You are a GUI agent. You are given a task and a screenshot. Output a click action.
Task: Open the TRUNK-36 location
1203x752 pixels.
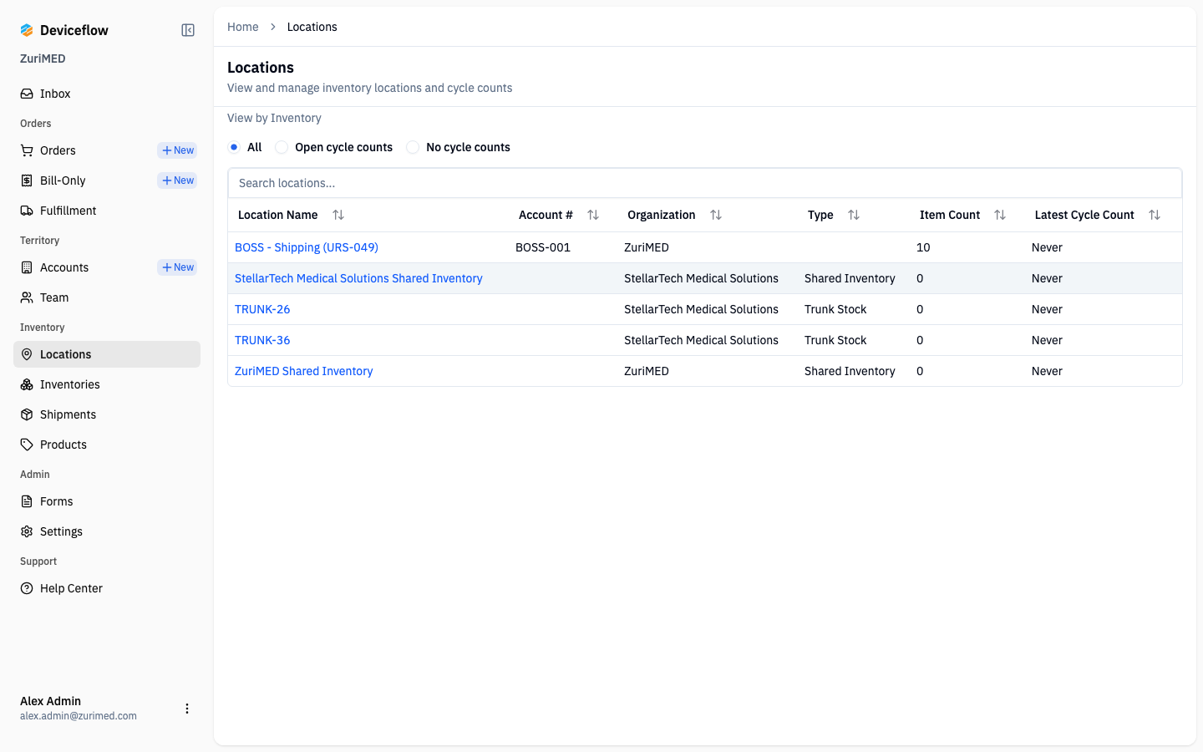click(x=262, y=340)
